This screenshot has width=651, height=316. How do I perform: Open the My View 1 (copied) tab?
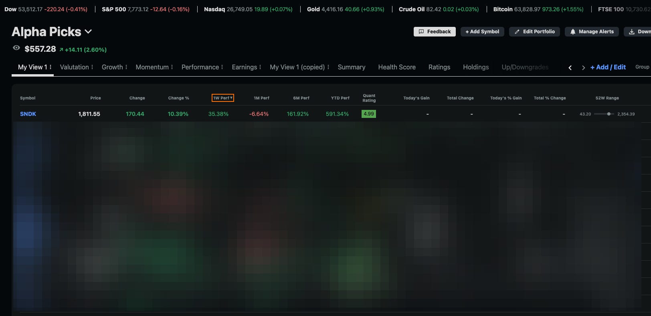click(297, 67)
